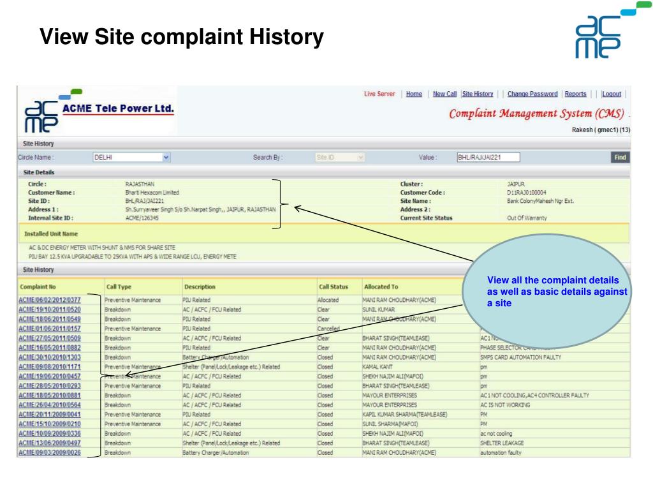
Task: Open the New Call link
Action: click(444, 94)
